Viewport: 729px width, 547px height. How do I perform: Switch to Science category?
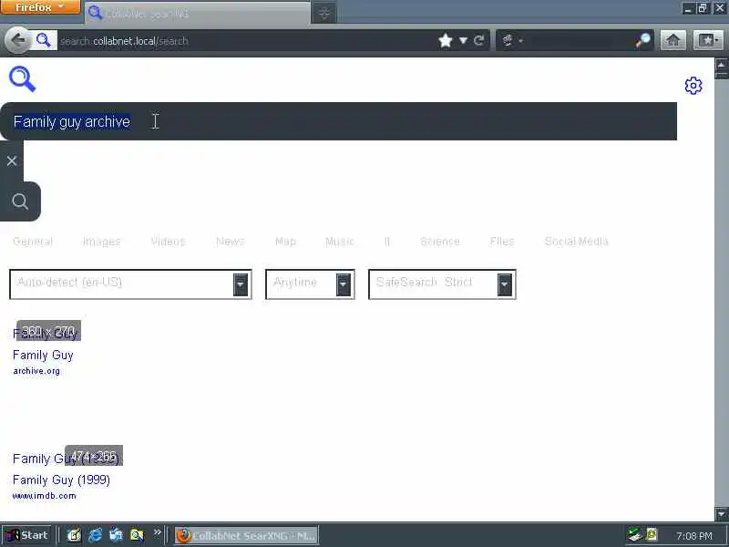point(440,242)
